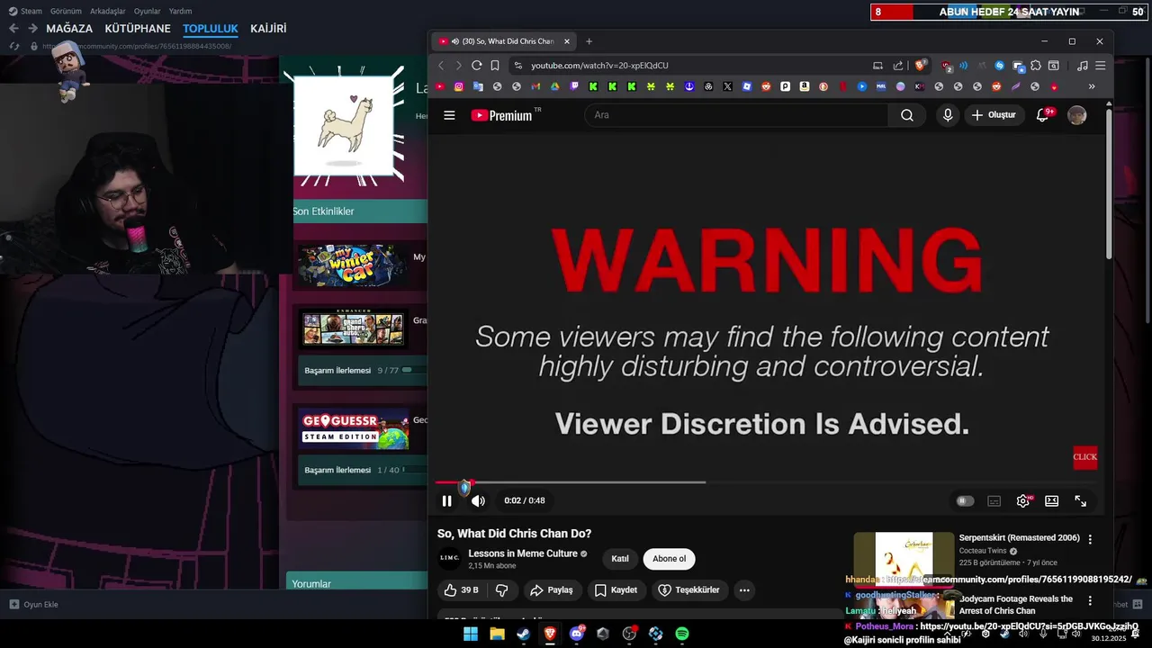Image resolution: width=1152 pixels, height=648 pixels.
Task: Click the share icon in the address bar
Action: [x=898, y=66]
